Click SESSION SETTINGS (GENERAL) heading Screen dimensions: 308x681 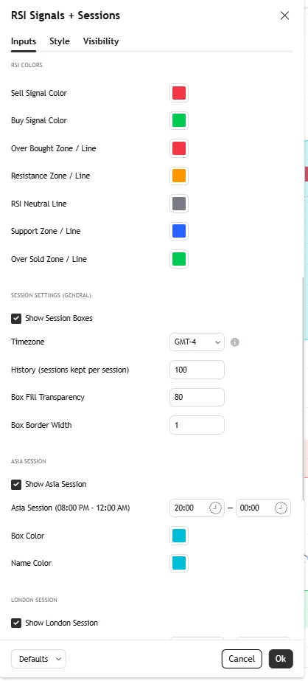pos(51,296)
